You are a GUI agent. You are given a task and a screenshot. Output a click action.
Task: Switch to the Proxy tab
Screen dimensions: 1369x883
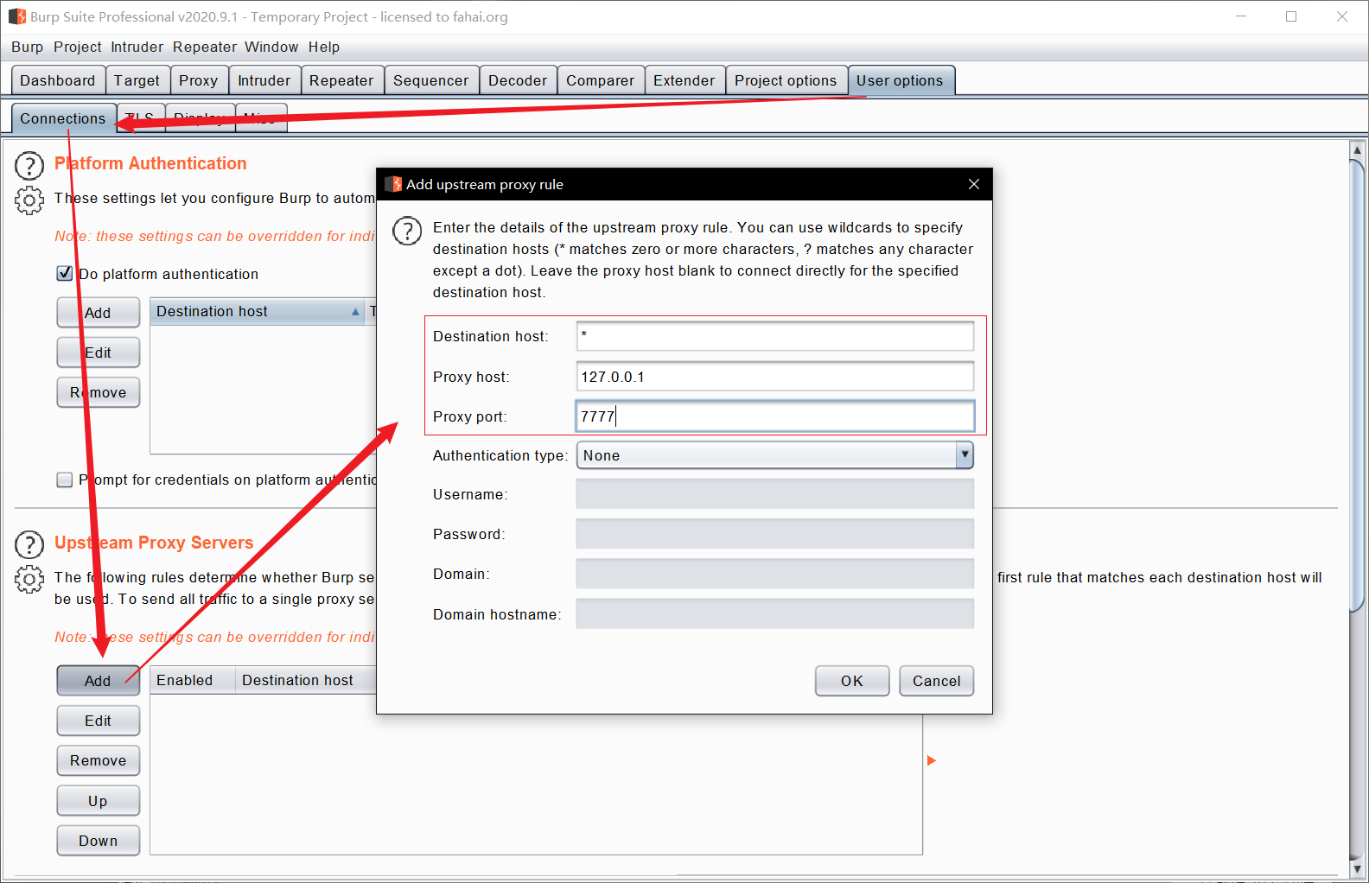(x=199, y=80)
